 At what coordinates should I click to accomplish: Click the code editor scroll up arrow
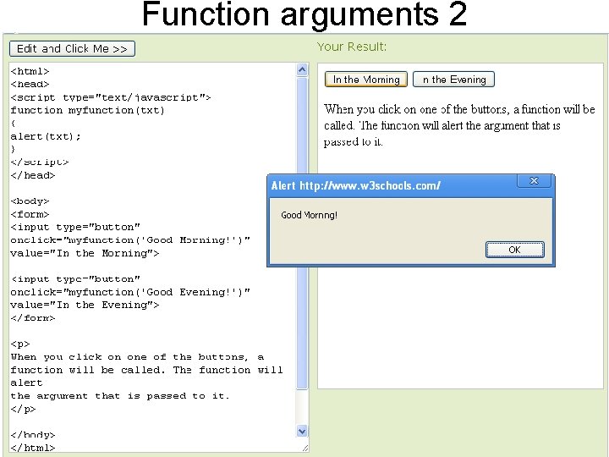[302, 70]
